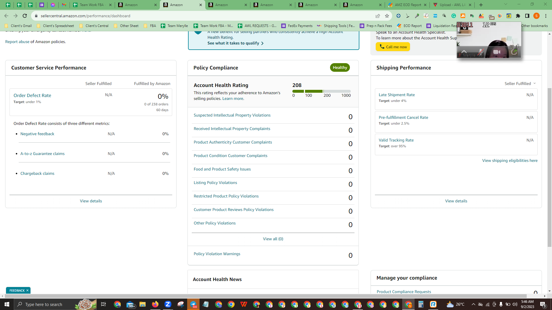
Task: Click See what it takes to qualify
Action: click(235, 43)
